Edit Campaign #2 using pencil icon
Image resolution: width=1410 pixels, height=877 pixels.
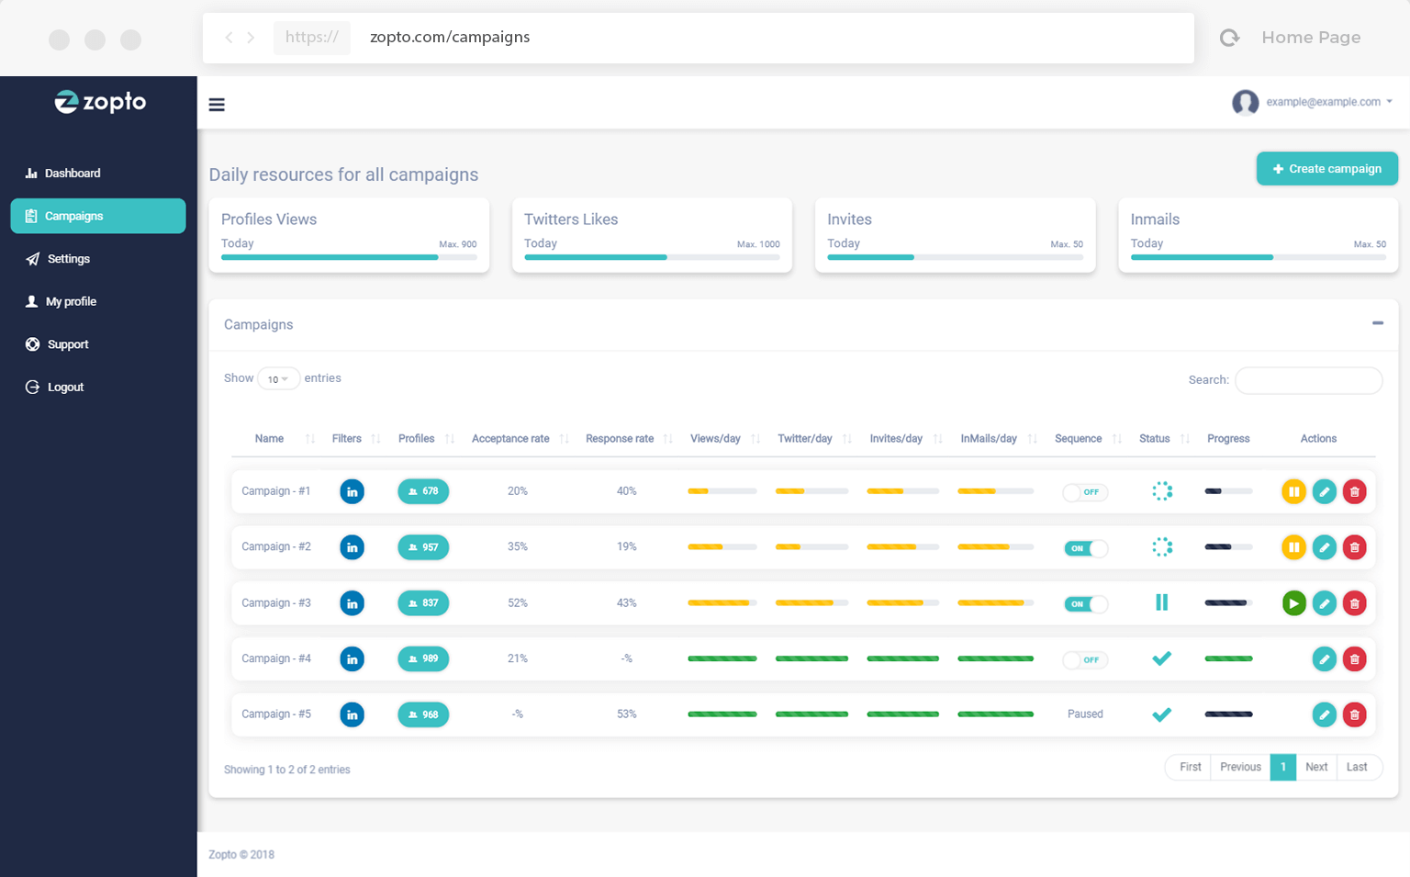click(x=1324, y=548)
